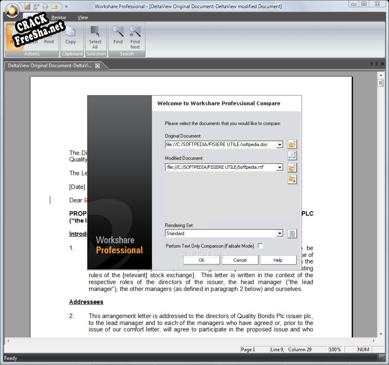Image resolution: width=389 pixels, height=365 pixels.
Task: Click the add-document folder icon with plus
Action: click(292, 179)
